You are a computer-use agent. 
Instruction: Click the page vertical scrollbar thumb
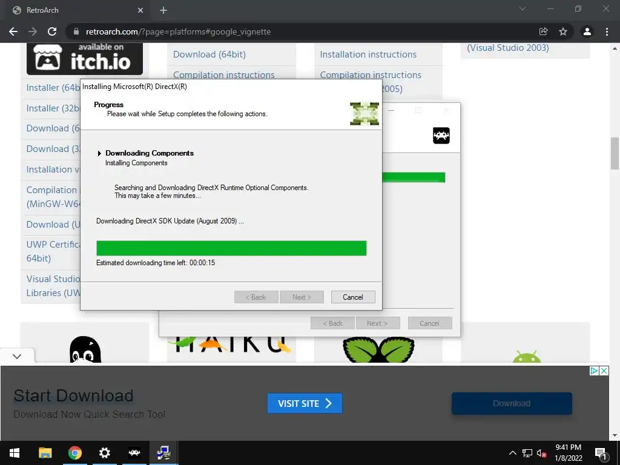615,153
